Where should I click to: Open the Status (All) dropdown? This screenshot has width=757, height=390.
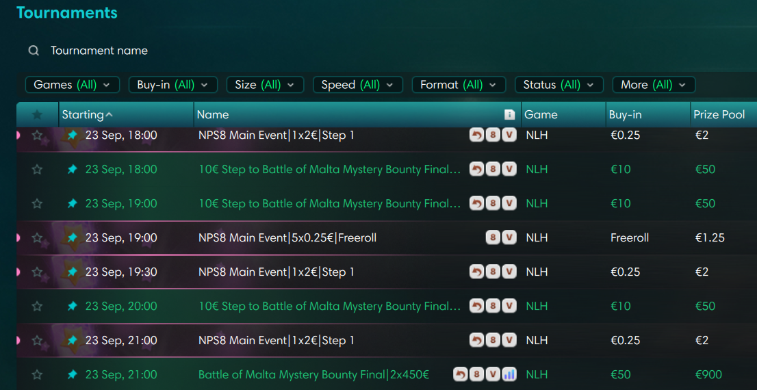(559, 85)
